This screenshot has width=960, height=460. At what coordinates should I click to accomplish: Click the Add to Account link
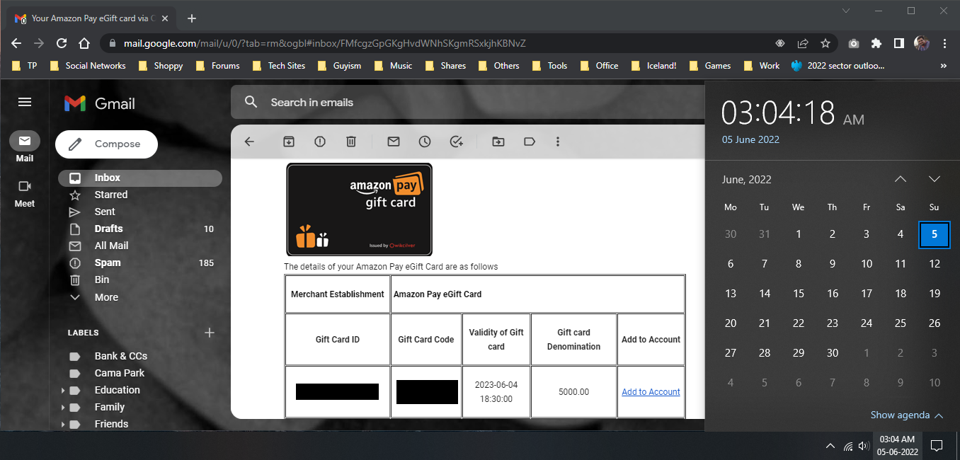(x=651, y=392)
